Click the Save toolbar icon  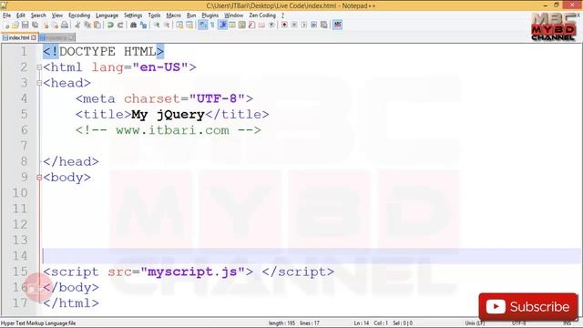tap(25, 25)
